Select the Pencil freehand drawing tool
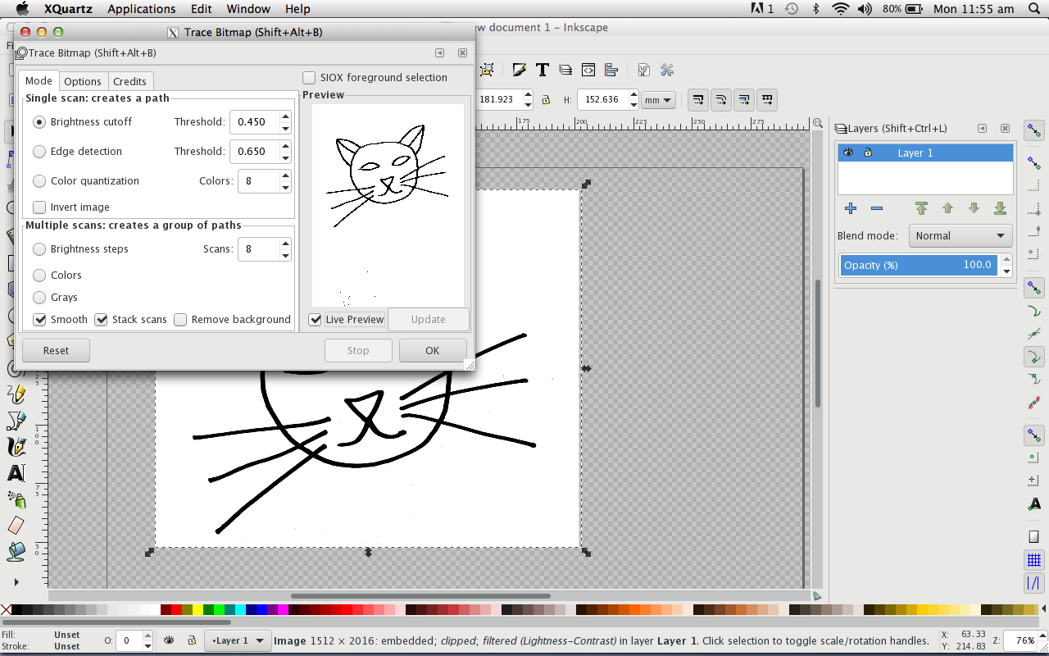Screen dimensions: 1049x656 click(16, 394)
